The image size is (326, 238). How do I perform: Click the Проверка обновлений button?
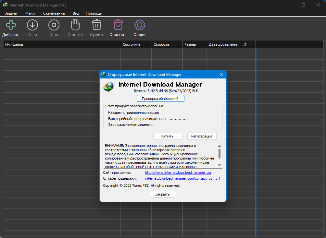pos(160,98)
